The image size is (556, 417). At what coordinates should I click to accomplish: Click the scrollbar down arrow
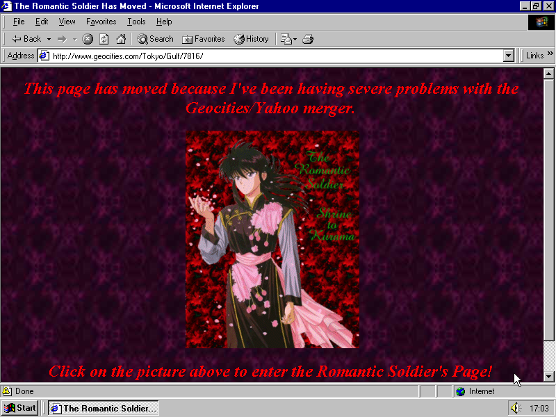548,377
